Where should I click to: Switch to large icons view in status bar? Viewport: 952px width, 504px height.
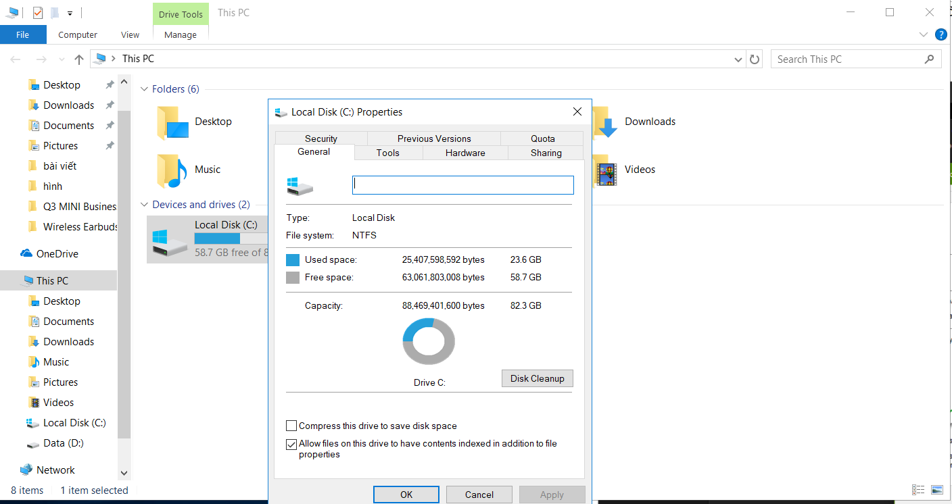[937, 490]
